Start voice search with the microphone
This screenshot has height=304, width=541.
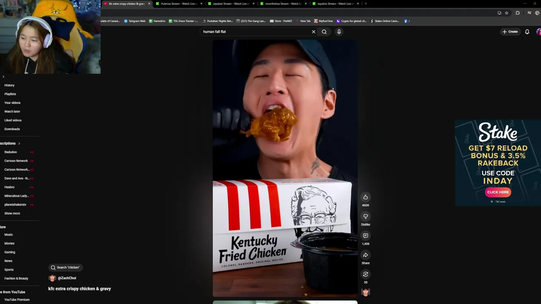click(339, 32)
